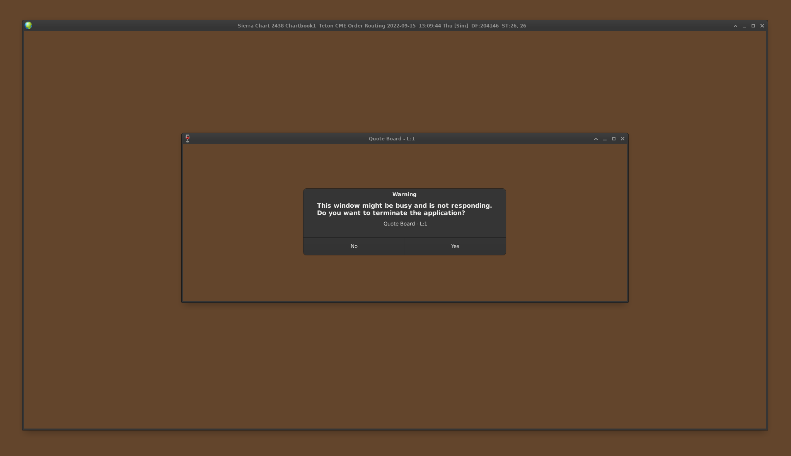
Task: Maximize the Quote Board window
Action: click(614, 139)
